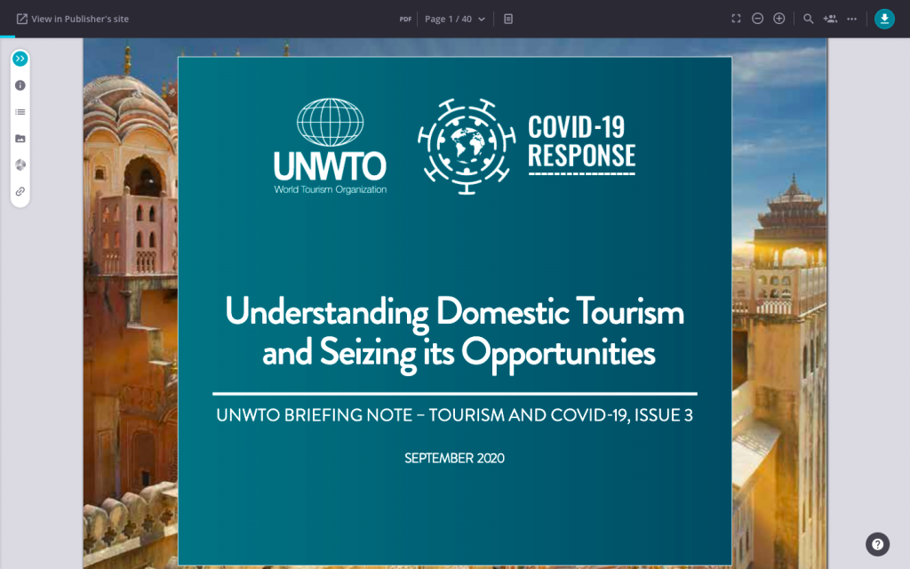Click the UNWTO BRIEFING NOTE subtitle line
910x569 pixels.
click(x=454, y=415)
